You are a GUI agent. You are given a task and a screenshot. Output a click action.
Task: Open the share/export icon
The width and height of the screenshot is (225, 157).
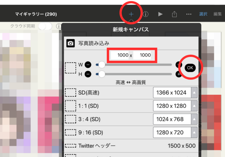tap(174, 14)
